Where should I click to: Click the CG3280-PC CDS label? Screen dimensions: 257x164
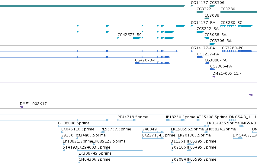point(233,48)
